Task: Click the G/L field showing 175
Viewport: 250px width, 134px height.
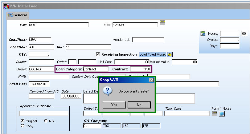Action: 151,126
